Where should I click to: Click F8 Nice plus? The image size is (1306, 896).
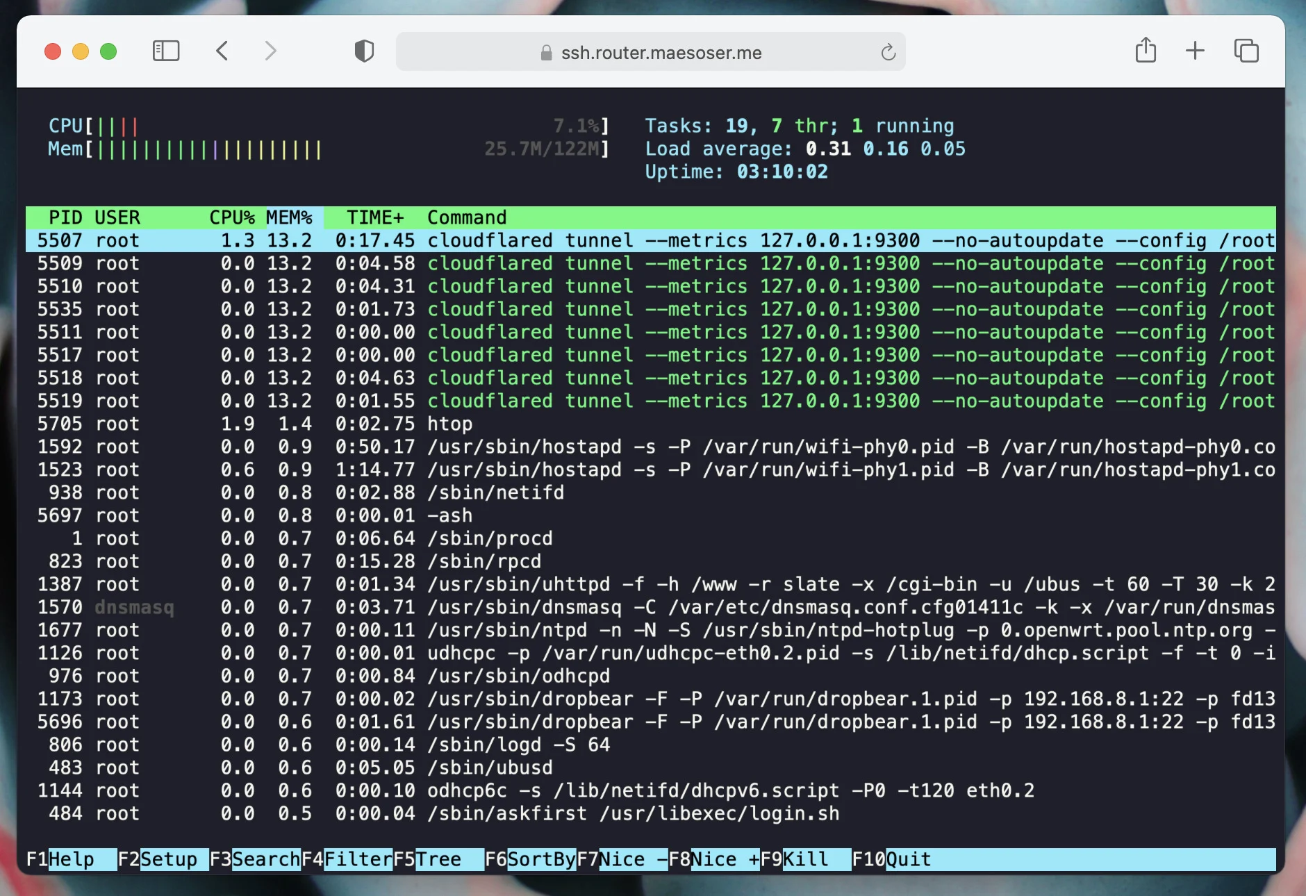click(x=713, y=859)
